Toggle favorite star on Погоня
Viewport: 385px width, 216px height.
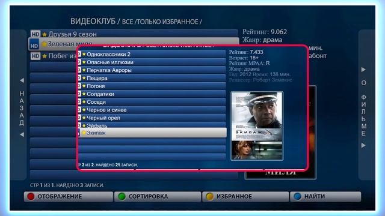tap(84, 86)
